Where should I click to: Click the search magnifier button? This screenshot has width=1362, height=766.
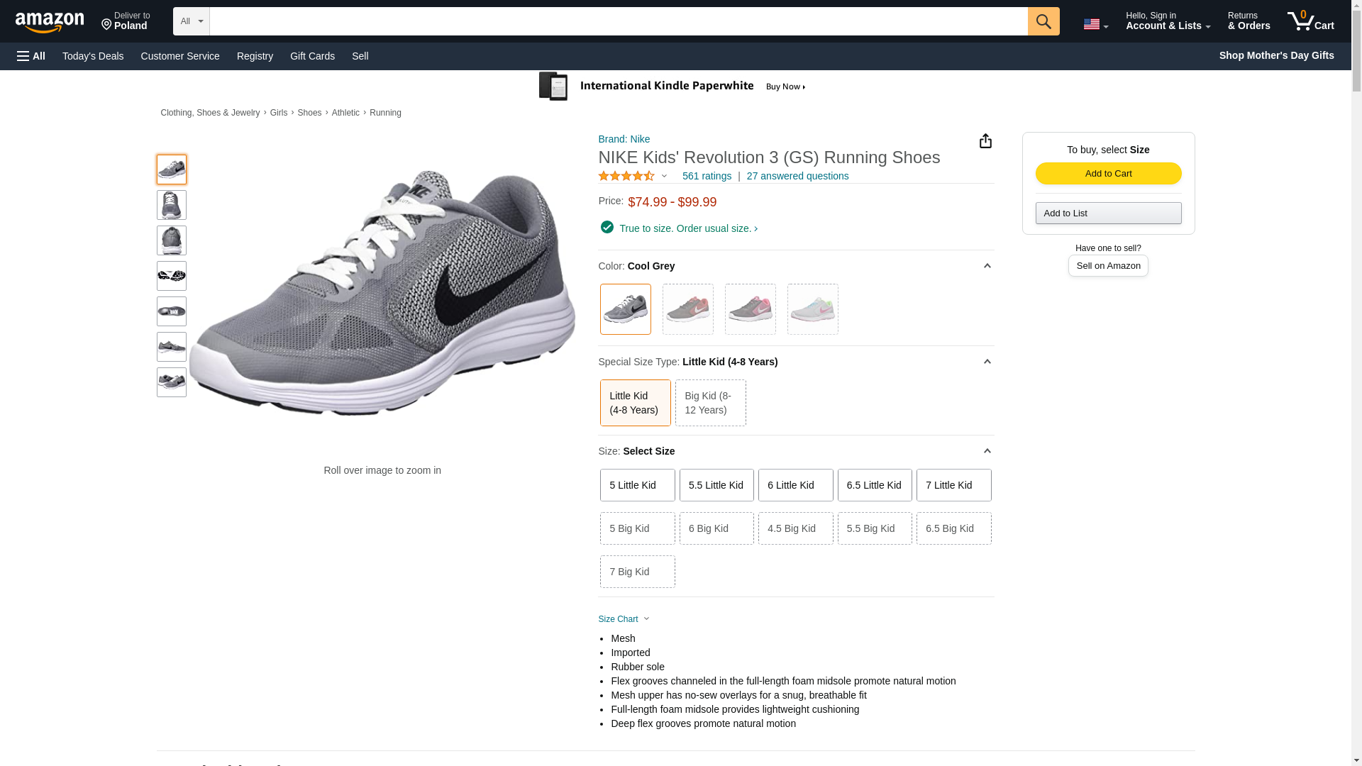(x=1043, y=21)
